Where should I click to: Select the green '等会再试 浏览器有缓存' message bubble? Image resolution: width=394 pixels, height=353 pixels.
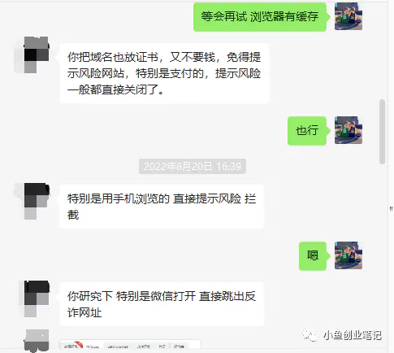(260, 17)
